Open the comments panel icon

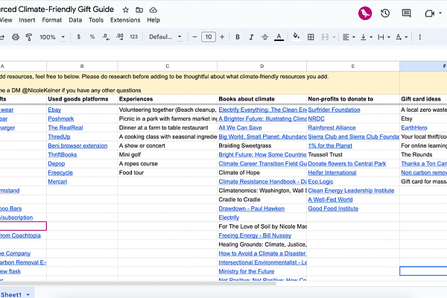click(x=406, y=13)
